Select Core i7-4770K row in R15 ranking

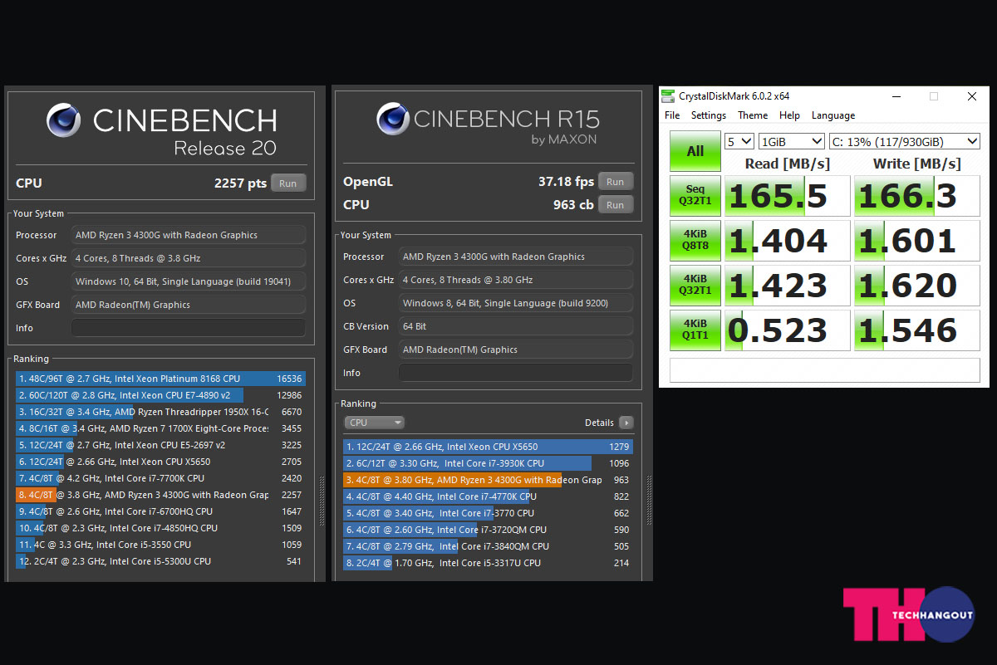coord(488,496)
